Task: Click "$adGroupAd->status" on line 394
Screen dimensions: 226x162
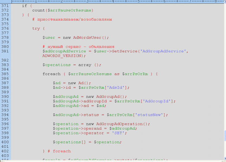Action: click(x=76, y=115)
